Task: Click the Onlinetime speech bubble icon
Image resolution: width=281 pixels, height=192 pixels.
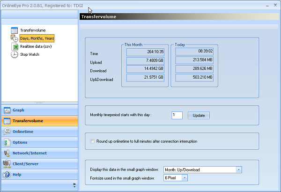Action: pyautogui.click(x=7, y=132)
